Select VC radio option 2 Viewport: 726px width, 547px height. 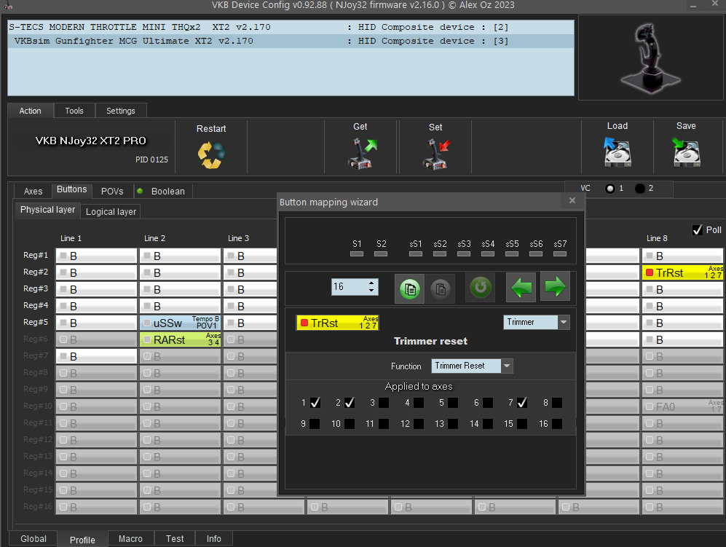(640, 189)
